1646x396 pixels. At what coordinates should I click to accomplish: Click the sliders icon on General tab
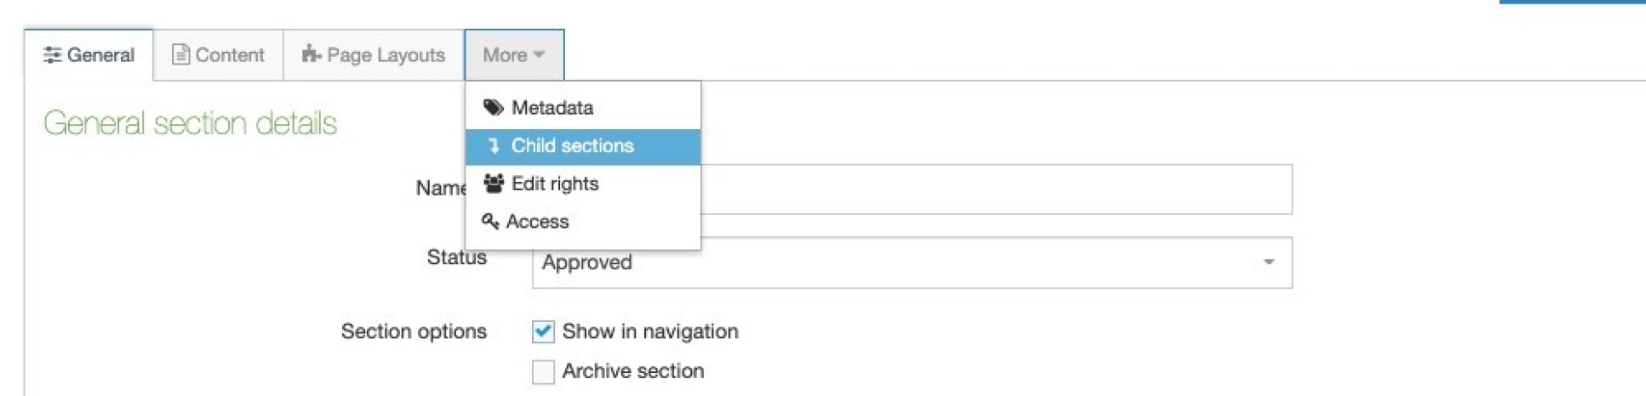point(52,55)
